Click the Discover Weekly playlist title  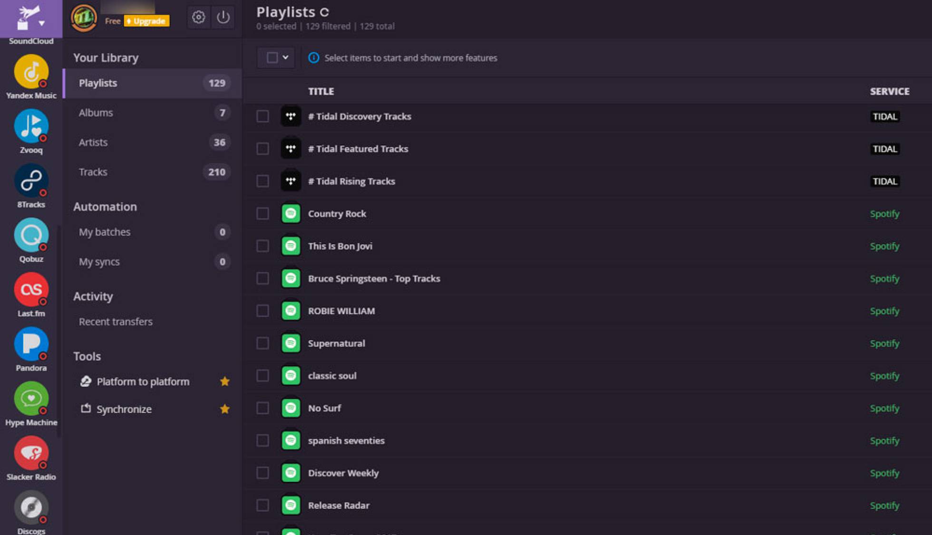(x=343, y=473)
